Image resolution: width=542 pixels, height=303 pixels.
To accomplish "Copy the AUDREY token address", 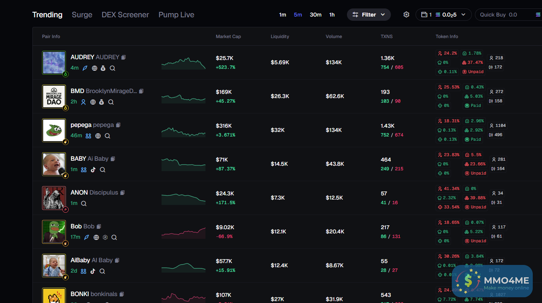I will point(124,57).
